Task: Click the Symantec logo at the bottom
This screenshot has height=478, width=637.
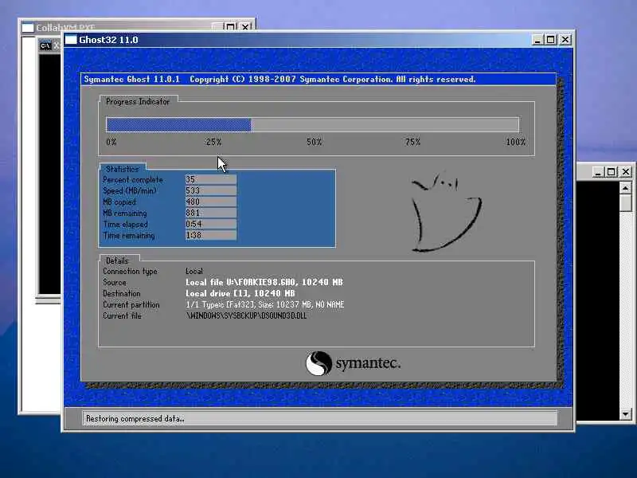Action: [353, 363]
